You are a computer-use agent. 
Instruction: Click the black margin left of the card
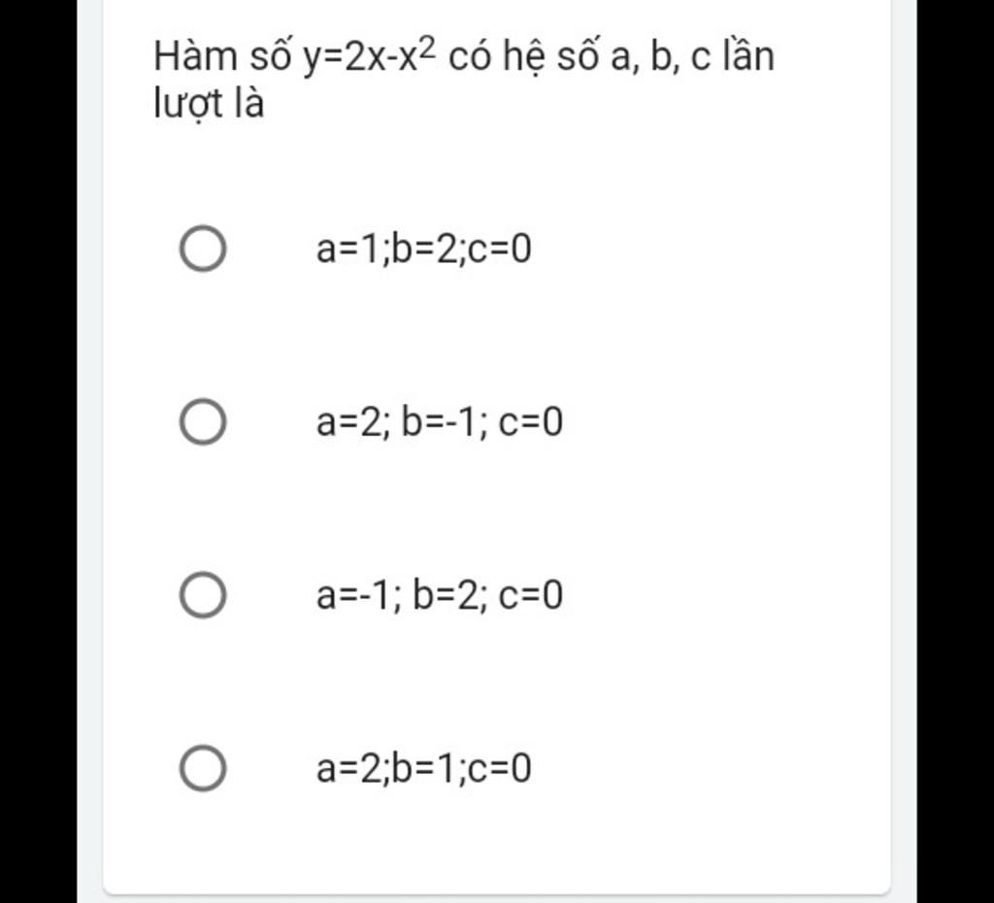coord(39,451)
